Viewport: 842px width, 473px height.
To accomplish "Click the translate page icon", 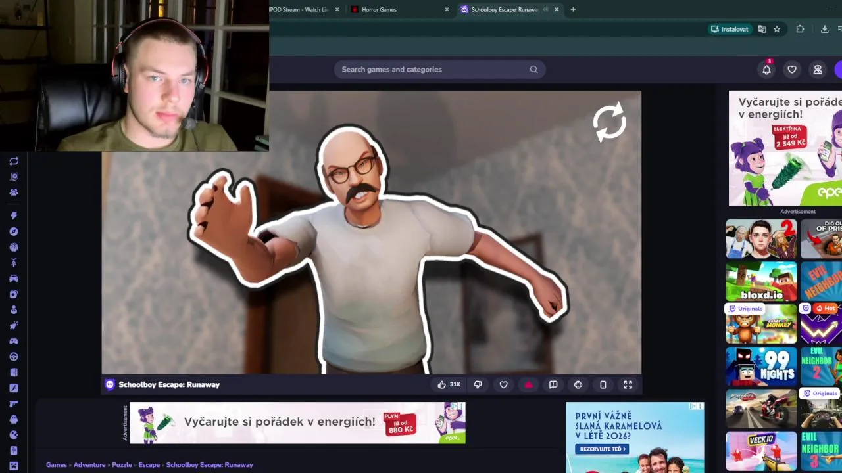I will (762, 29).
